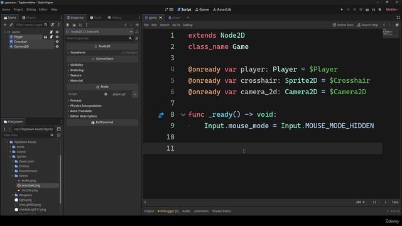The width and height of the screenshot is (402, 226).
Task: Click the Search Help button
Action: click(x=367, y=25)
